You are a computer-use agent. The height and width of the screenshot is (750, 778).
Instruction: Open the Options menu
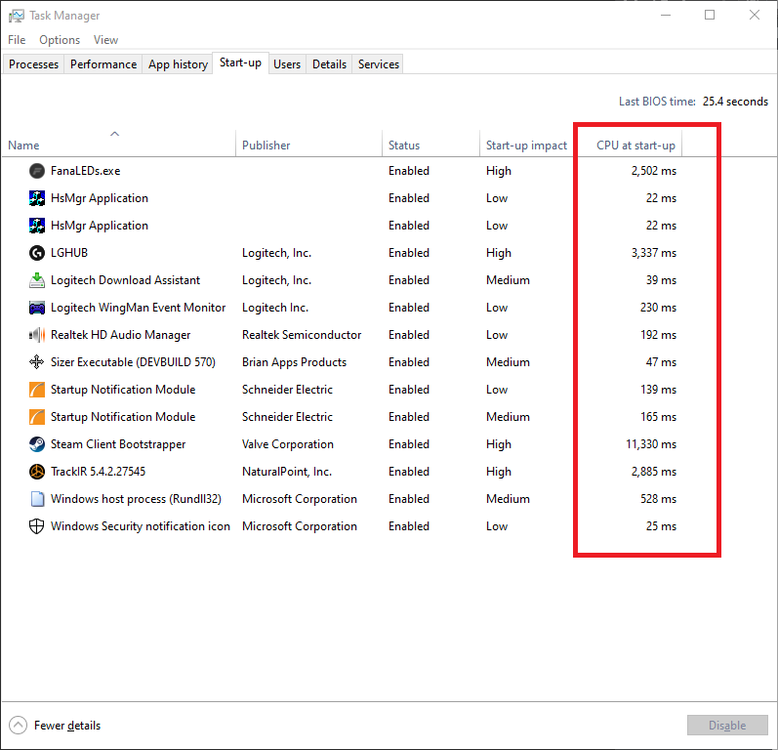(x=60, y=40)
